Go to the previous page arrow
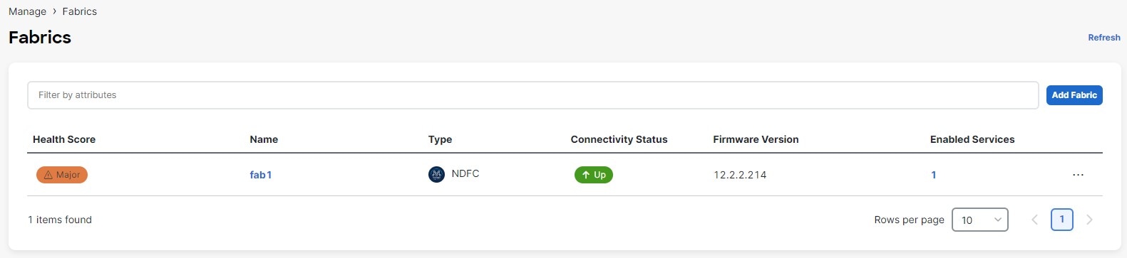Image resolution: width=1127 pixels, height=258 pixels. point(1034,220)
